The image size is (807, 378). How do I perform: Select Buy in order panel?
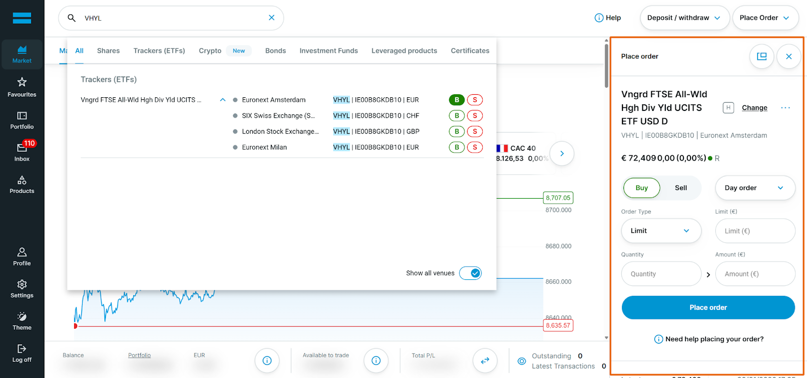(x=642, y=188)
